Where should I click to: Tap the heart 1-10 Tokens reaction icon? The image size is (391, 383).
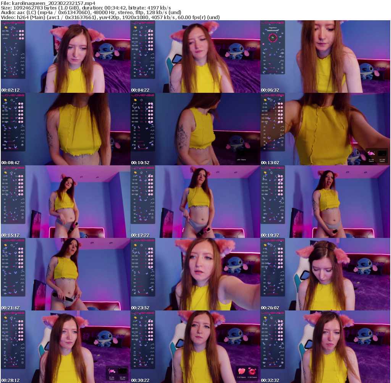point(242,372)
